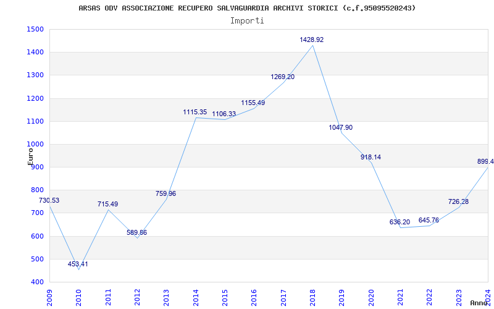Click the 1100 y-axis tick label
This screenshot has height=309, width=494.
click(35, 121)
